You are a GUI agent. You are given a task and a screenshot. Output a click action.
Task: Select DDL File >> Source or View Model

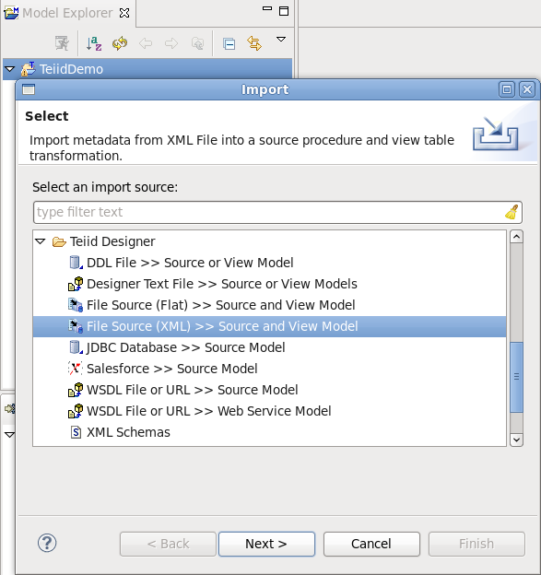pyautogui.click(x=190, y=263)
